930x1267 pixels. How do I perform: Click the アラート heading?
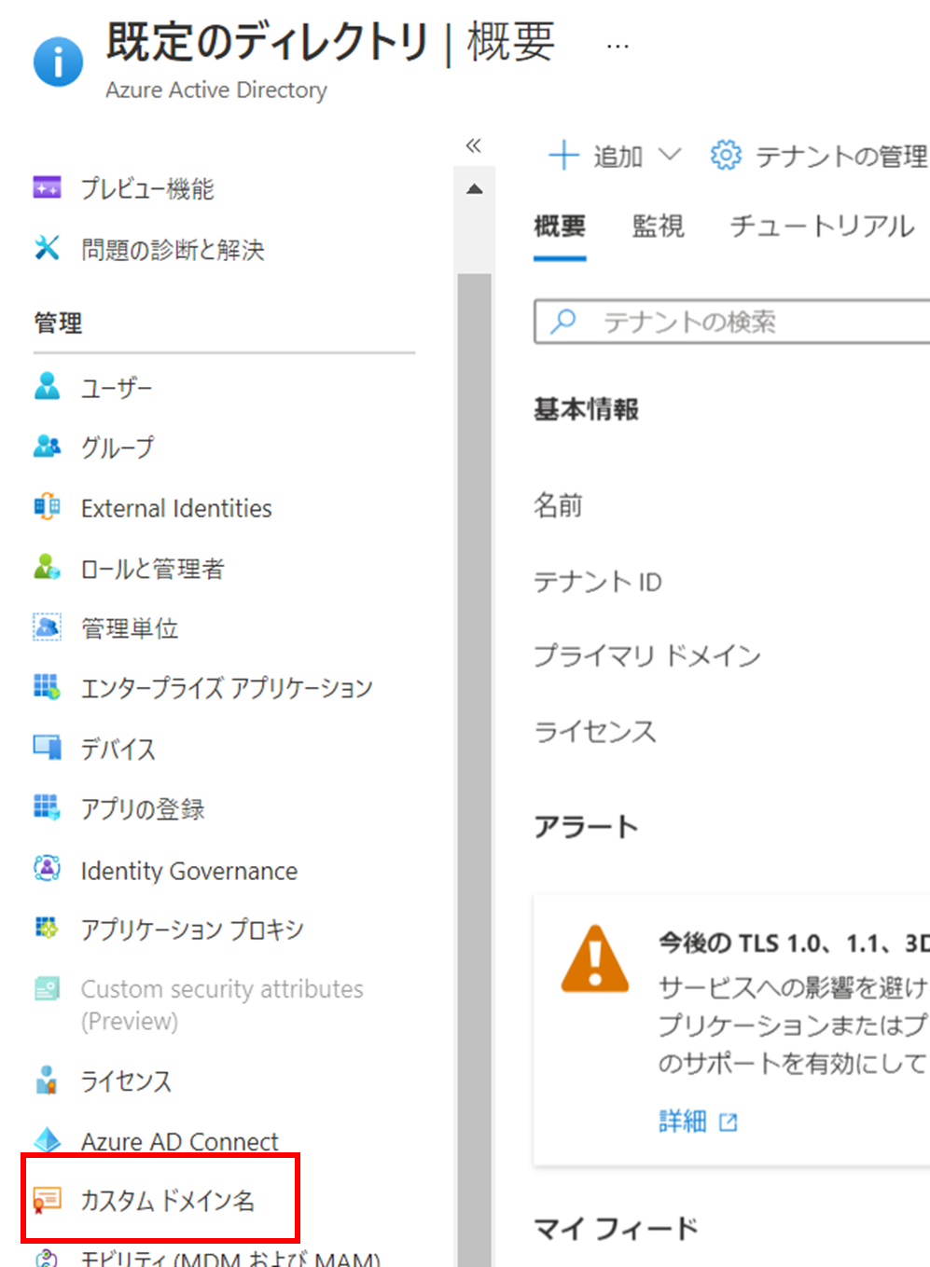586,827
